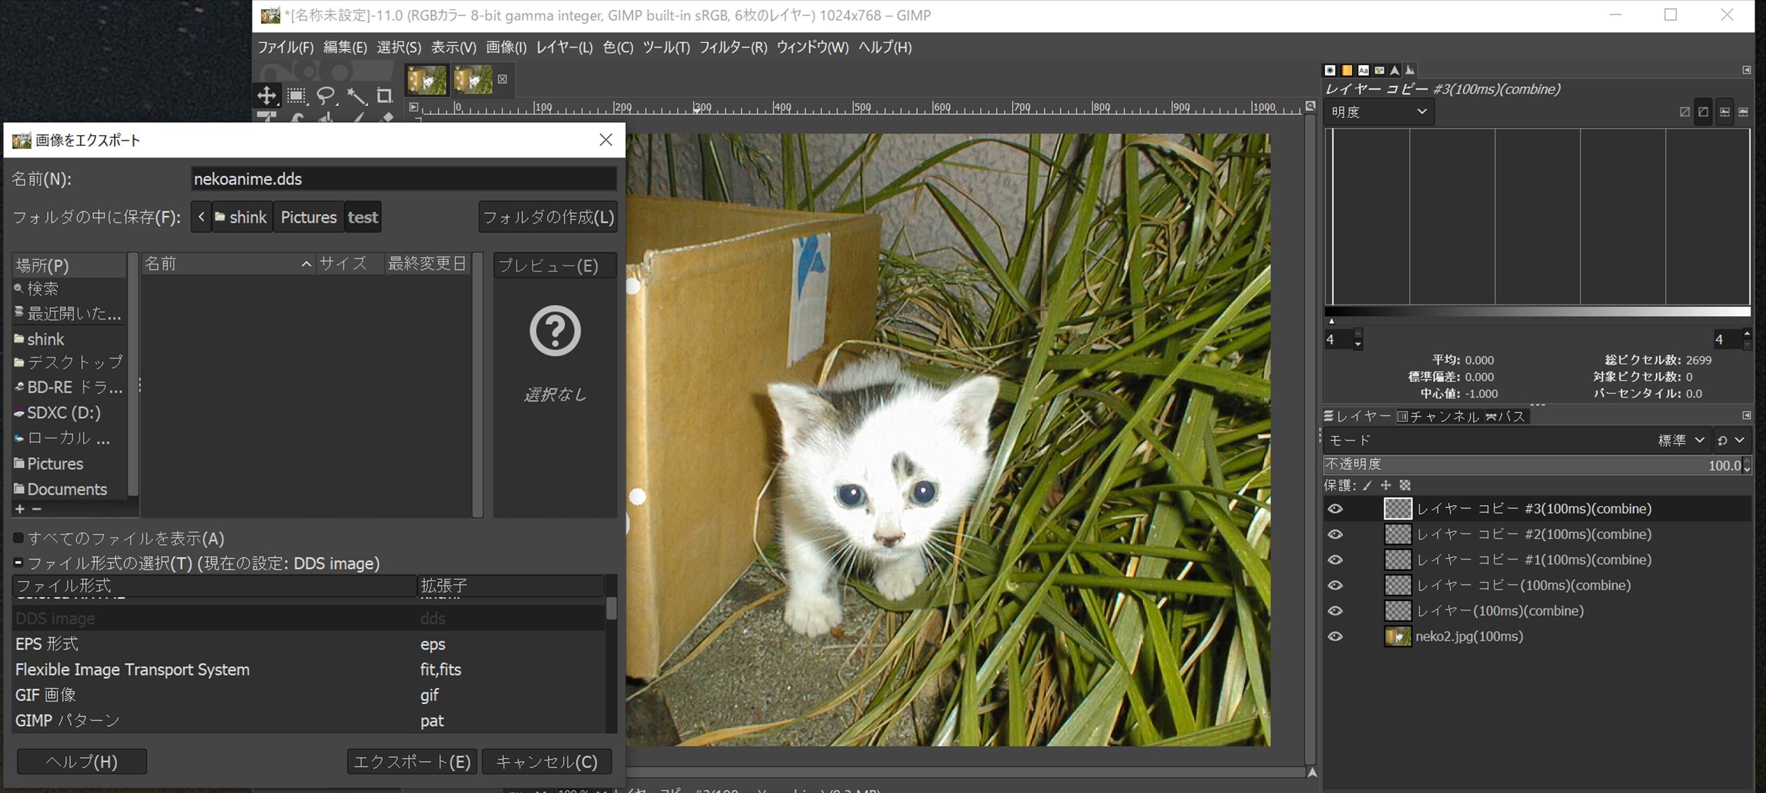Click the 不透明度 opacity slider
Viewport: 1766px width, 793px height.
click(1508, 465)
